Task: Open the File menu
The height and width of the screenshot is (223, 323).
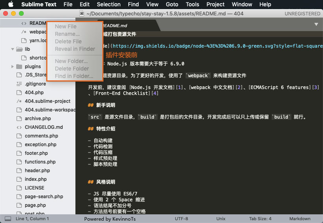Action: click(68, 4)
